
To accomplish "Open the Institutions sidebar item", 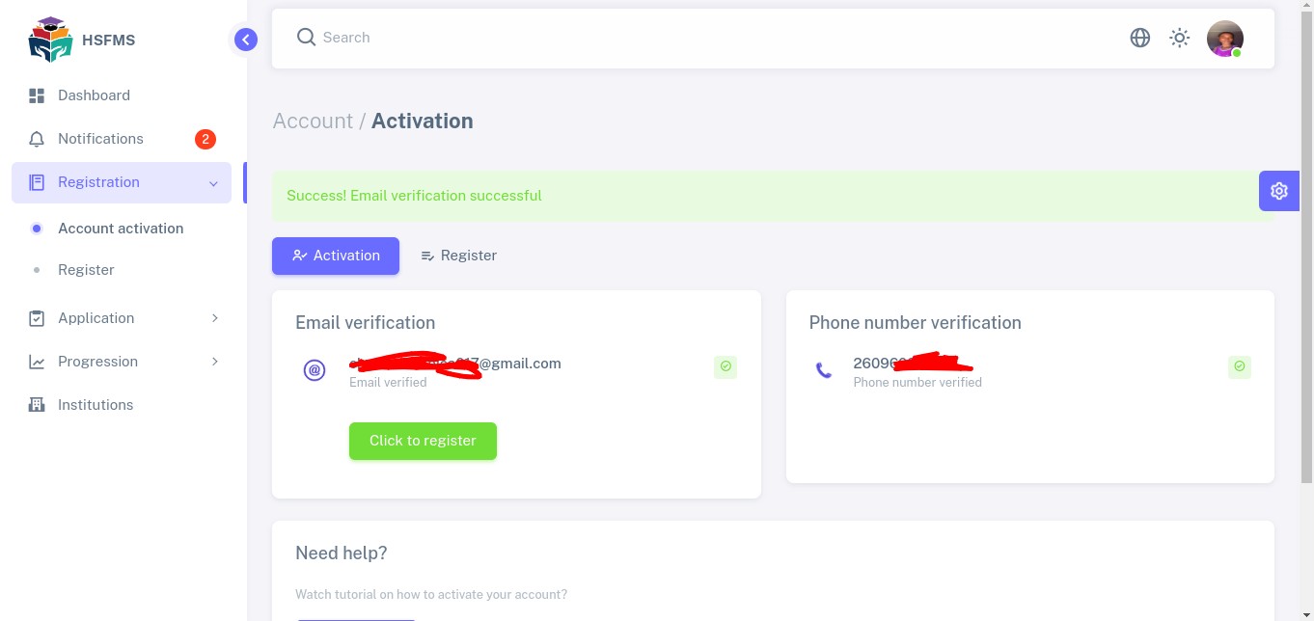I will (x=96, y=405).
